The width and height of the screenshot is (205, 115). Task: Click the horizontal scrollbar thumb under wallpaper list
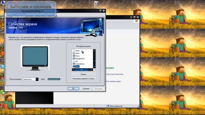(x=81, y=70)
